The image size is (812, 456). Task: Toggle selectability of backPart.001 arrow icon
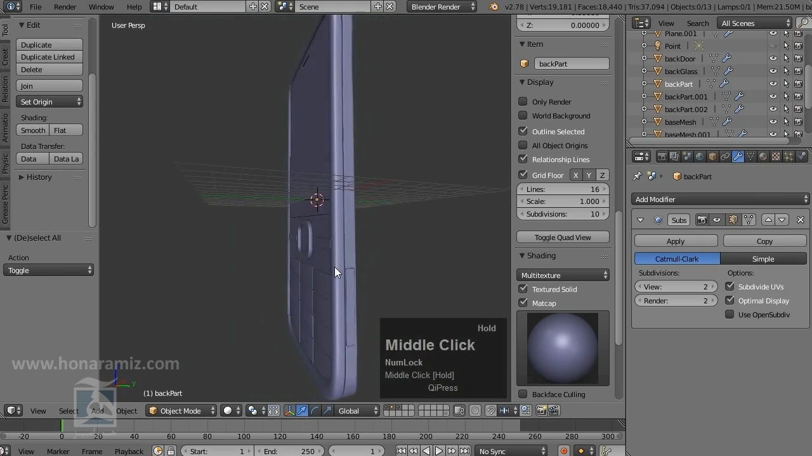[786, 96]
